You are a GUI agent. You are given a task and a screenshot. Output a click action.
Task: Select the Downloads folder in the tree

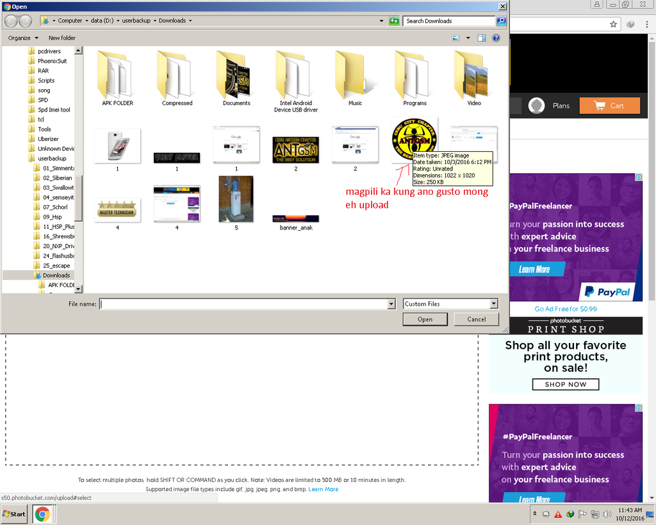(x=56, y=275)
